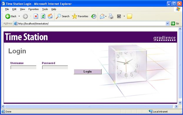Expand the Back button history dropdown arrow
Viewport: 183px width, 115px height.
click(x=19, y=16)
